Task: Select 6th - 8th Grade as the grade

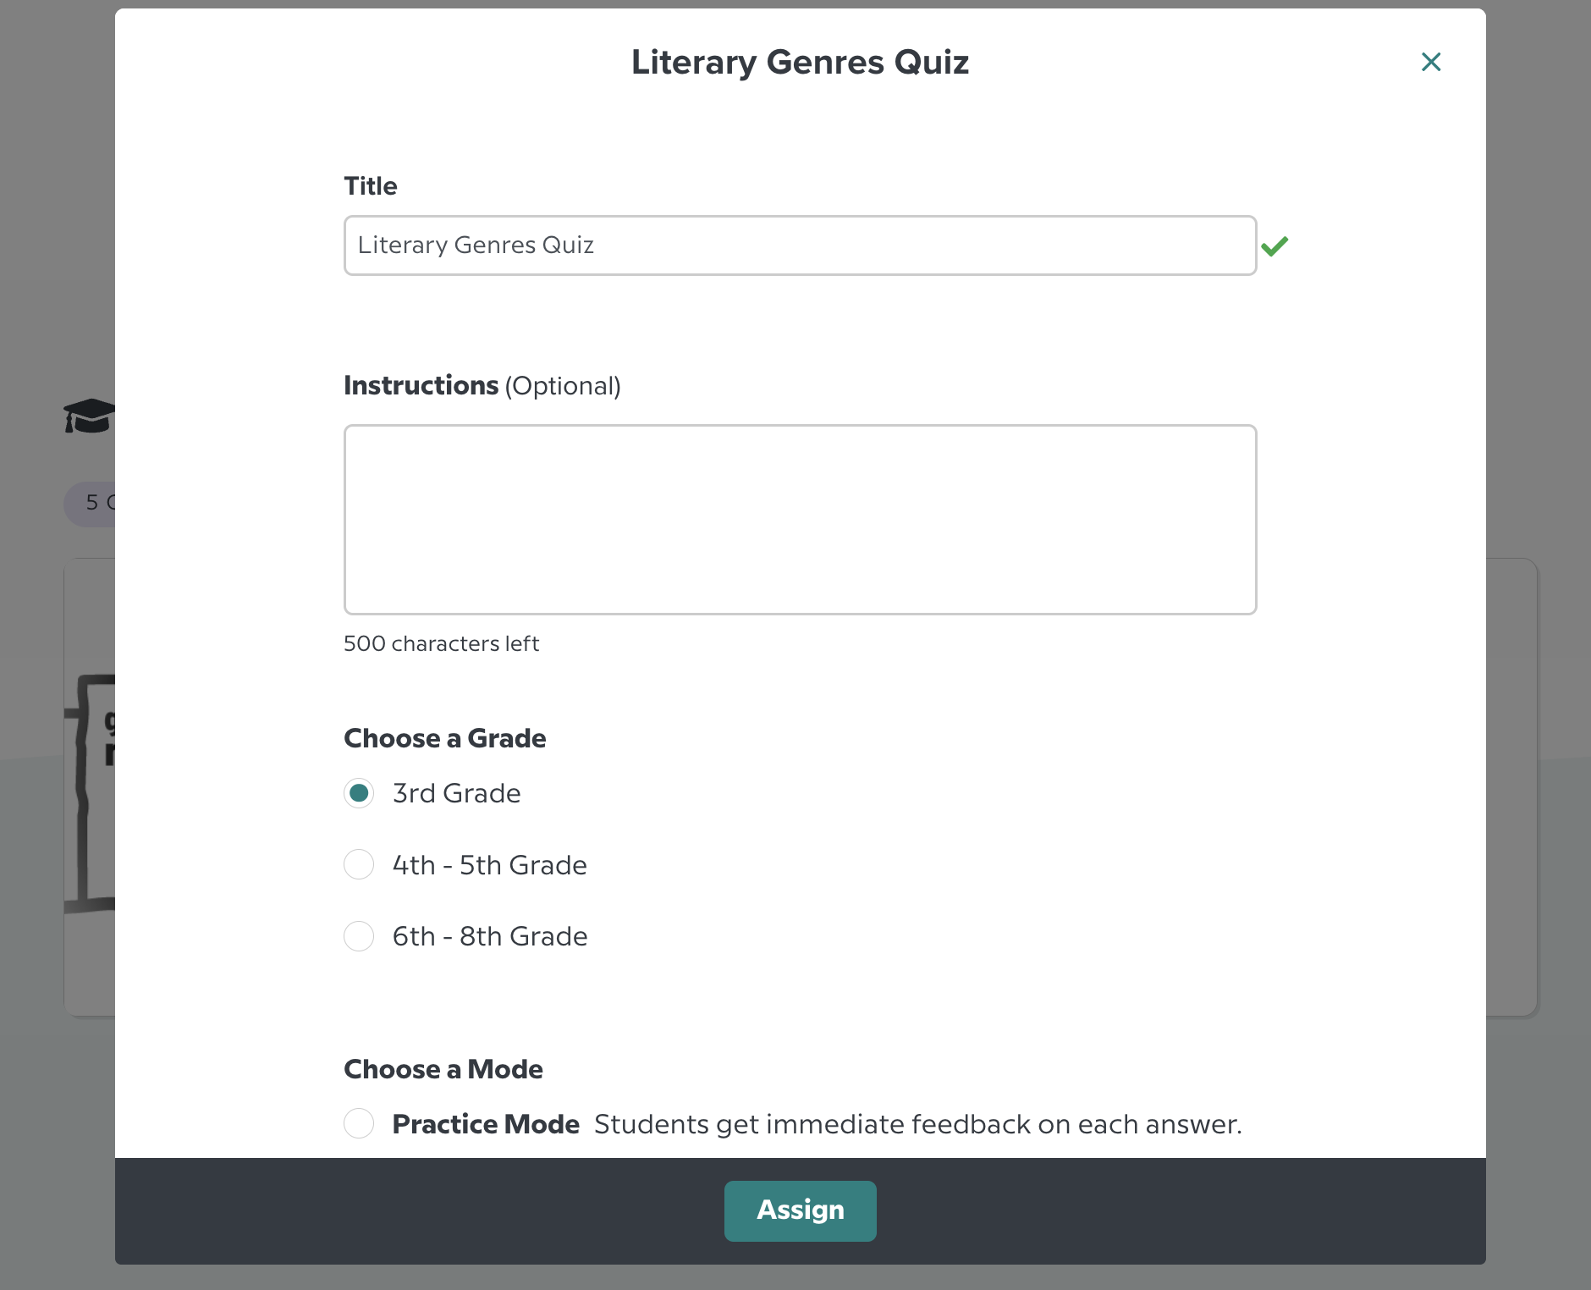Action: (x=359, y=936)
